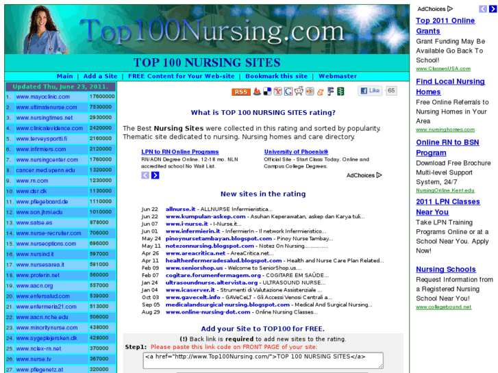This screenshot has width=498, height=373.
Task: Click Bookmark this site in navigation
Action: (x=276, y=76)
